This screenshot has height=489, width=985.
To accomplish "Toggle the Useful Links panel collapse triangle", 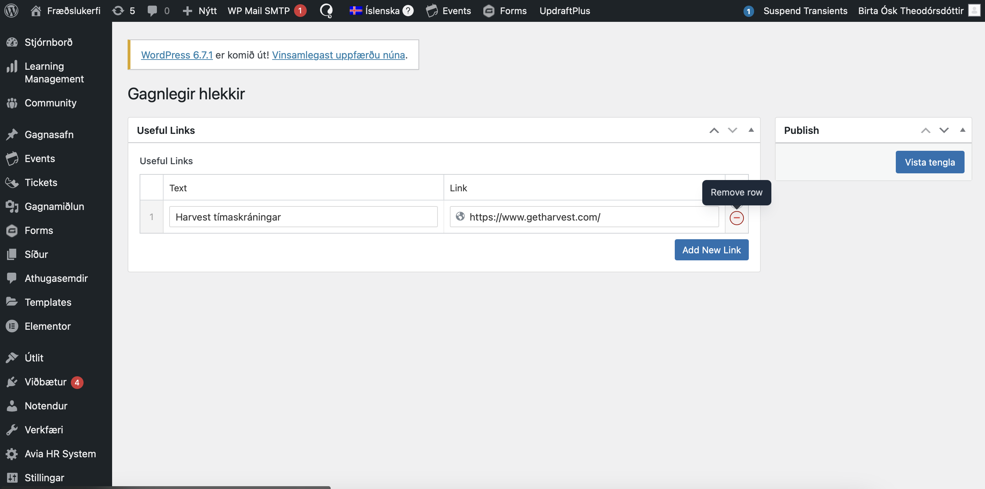I will click(x=751, y=130).
